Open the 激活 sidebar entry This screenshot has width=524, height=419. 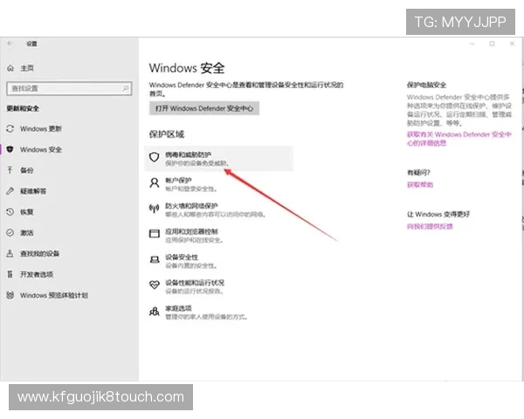pyautogui.click(x=27, y=233)
